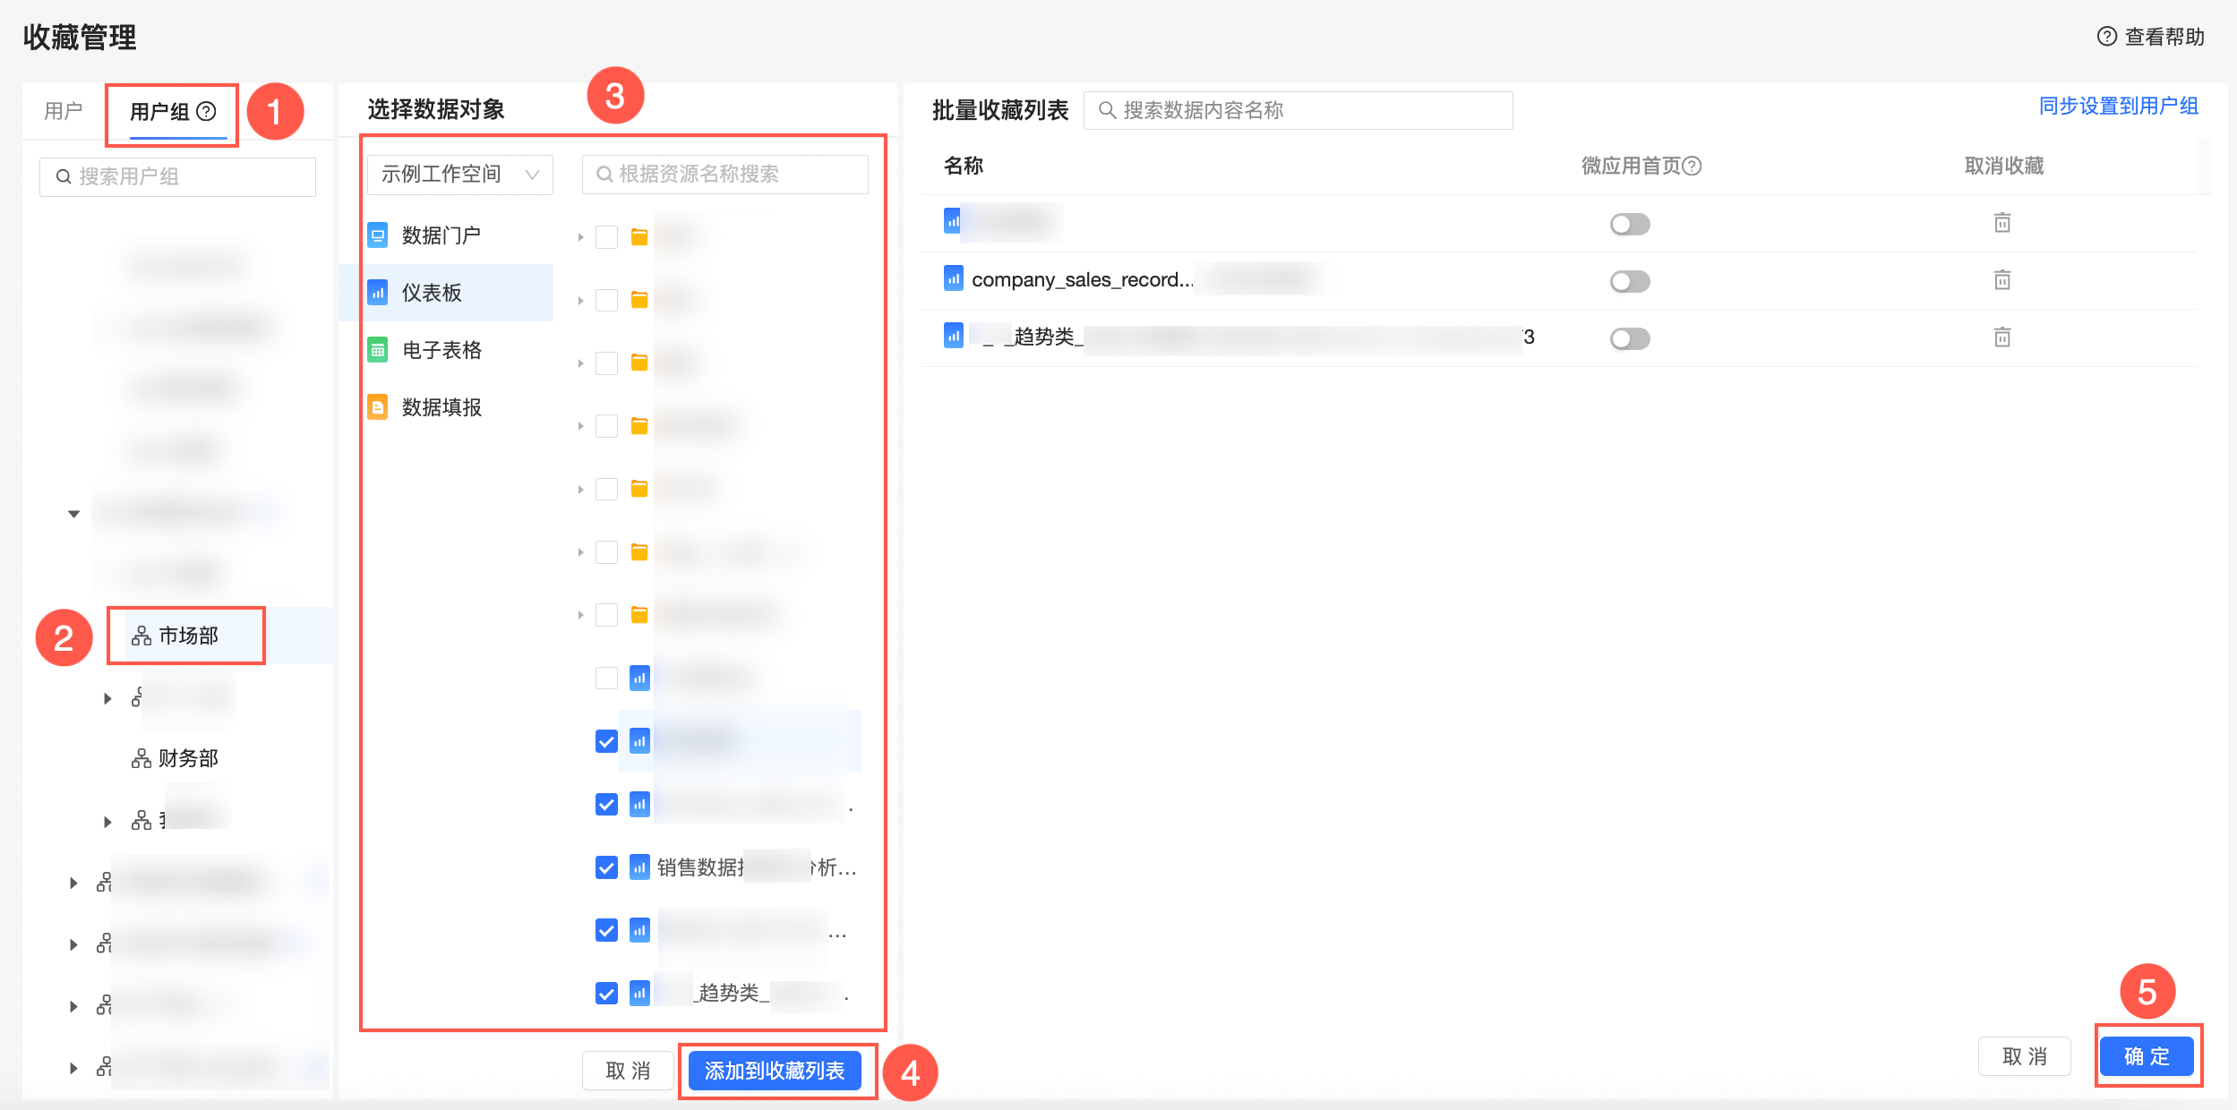Image resolution: width=2237 pixels, height=1110 pixels.
Task: Click the 数据填报 form icon
Action: [378, 407]
